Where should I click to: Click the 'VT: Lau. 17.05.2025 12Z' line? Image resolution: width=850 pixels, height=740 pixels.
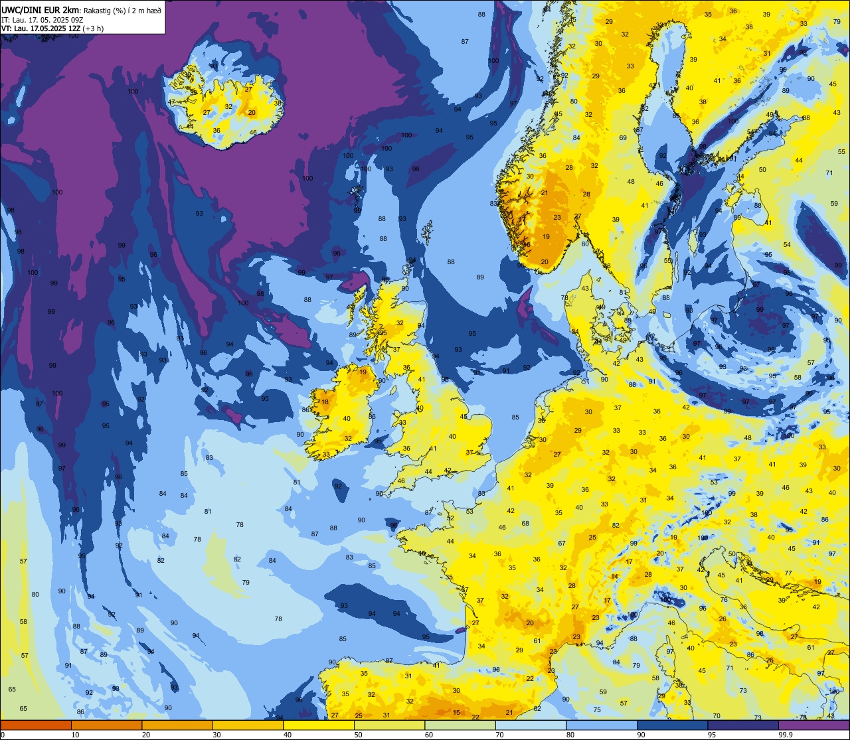pyautogui.click(x=41, y=29)
